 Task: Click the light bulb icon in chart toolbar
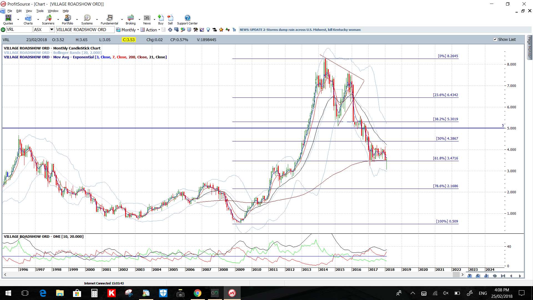(x=208, y=30)
